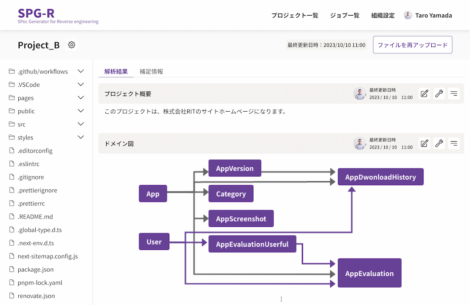
Task: Select the 解析結果 tab
Action: coord(116,72)
